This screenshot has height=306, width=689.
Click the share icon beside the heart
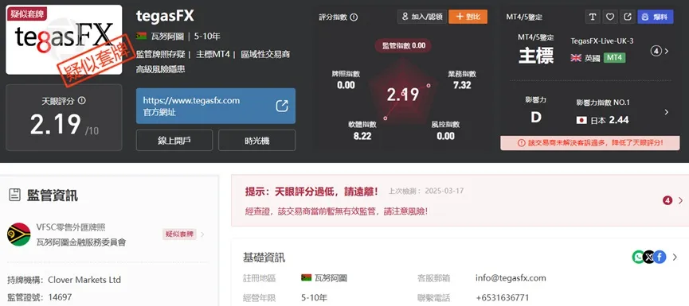[628, 17]
